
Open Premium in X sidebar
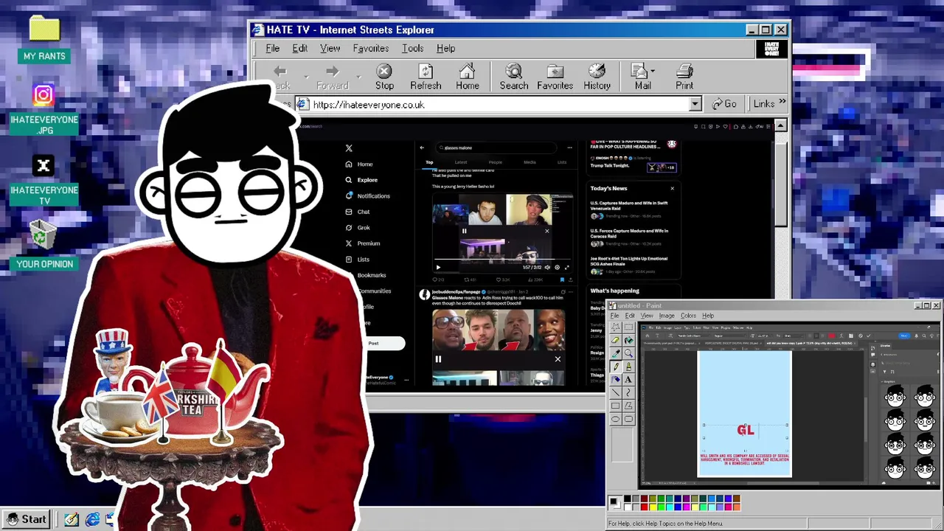click(x=363, y=243)
